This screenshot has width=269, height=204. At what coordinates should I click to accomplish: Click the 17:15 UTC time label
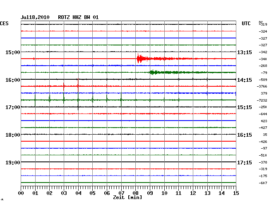click(245, 162)
